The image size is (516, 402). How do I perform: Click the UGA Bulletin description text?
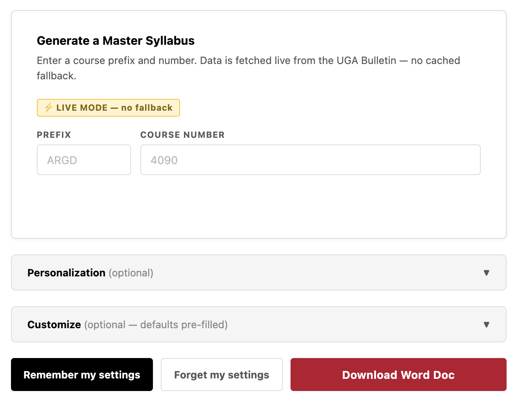[x=249, y=68]
